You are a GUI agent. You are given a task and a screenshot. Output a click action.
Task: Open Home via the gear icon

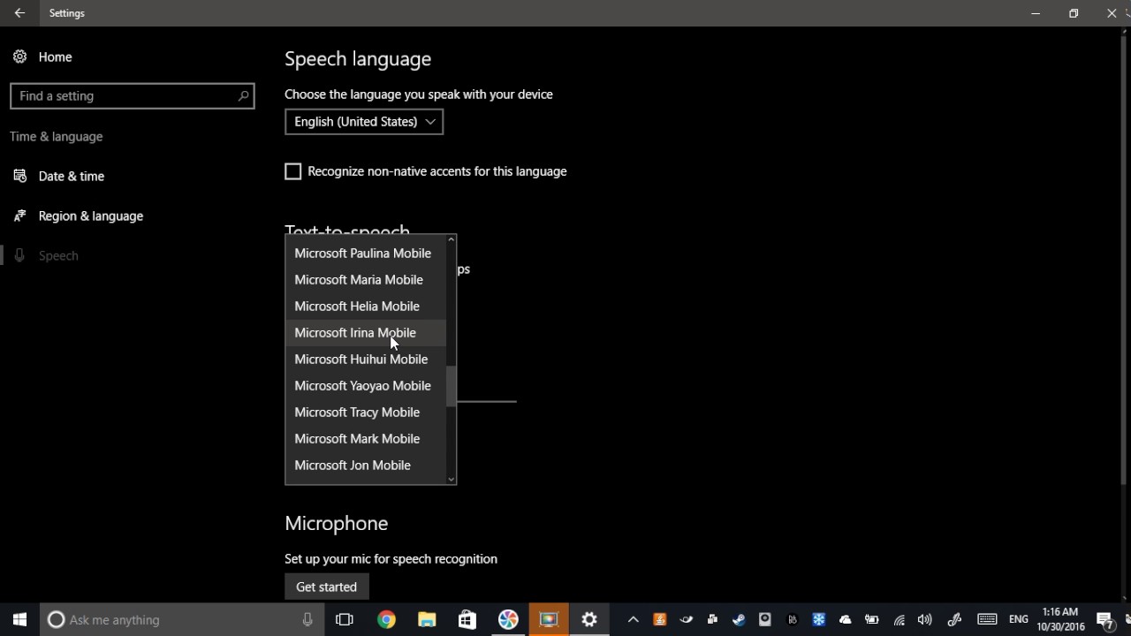[x=19, y=57]
